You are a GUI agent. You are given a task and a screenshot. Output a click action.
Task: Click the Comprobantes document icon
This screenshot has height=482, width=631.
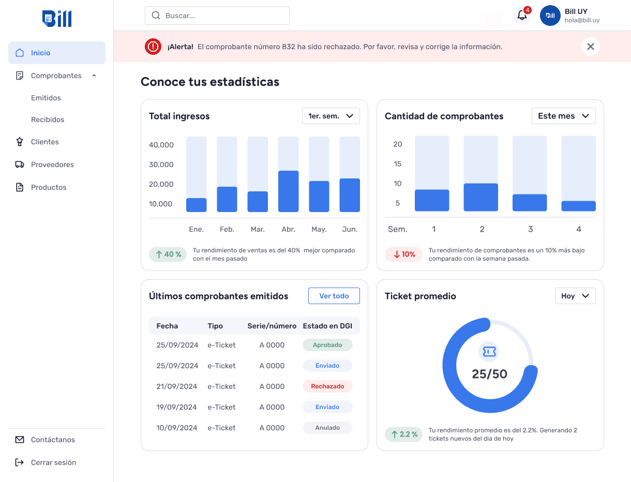pos(20,76)
